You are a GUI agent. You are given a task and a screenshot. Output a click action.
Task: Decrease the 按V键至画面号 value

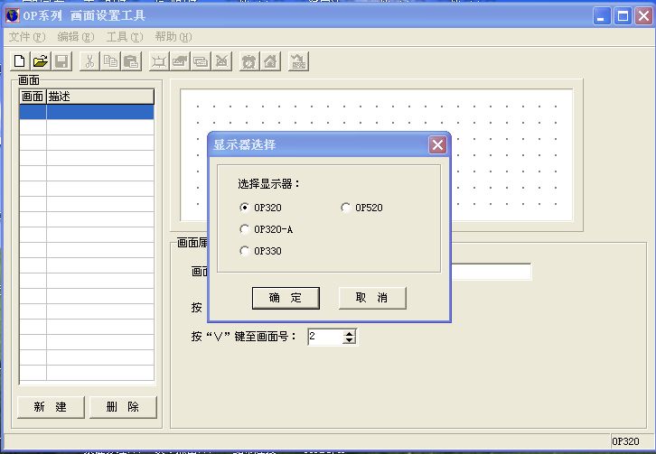pyautogui.click(x=349, y=340)
